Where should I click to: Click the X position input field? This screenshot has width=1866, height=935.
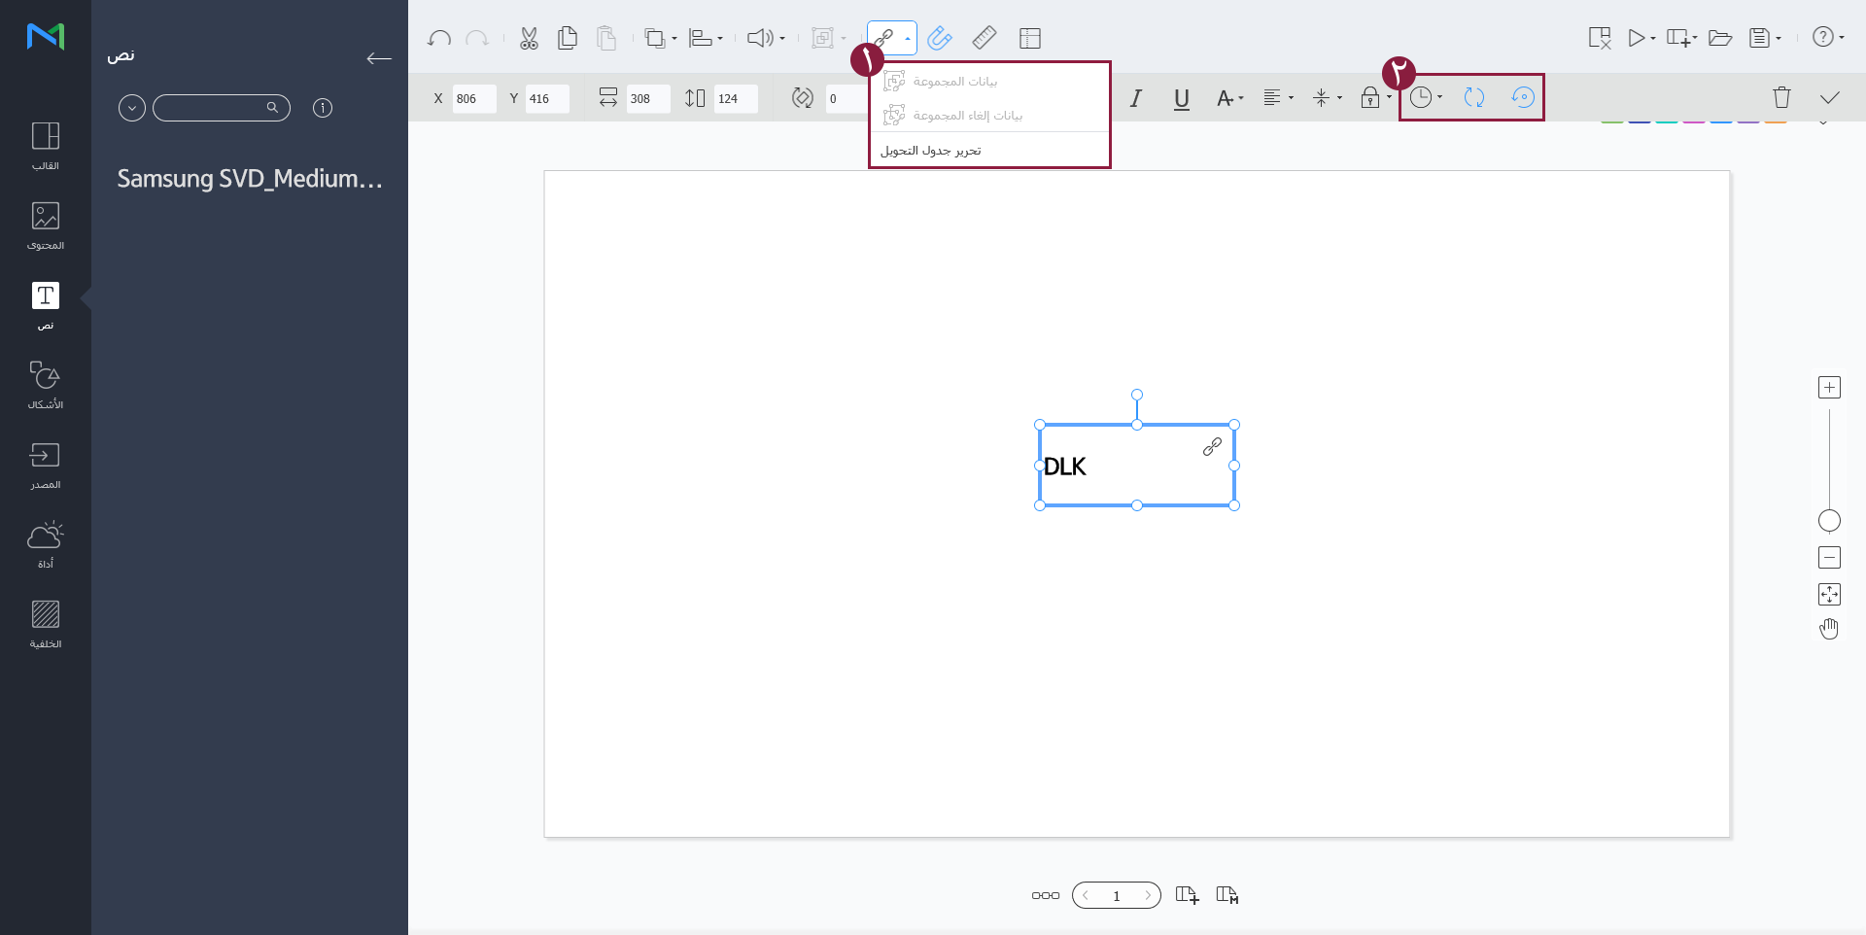click(473, 98)
